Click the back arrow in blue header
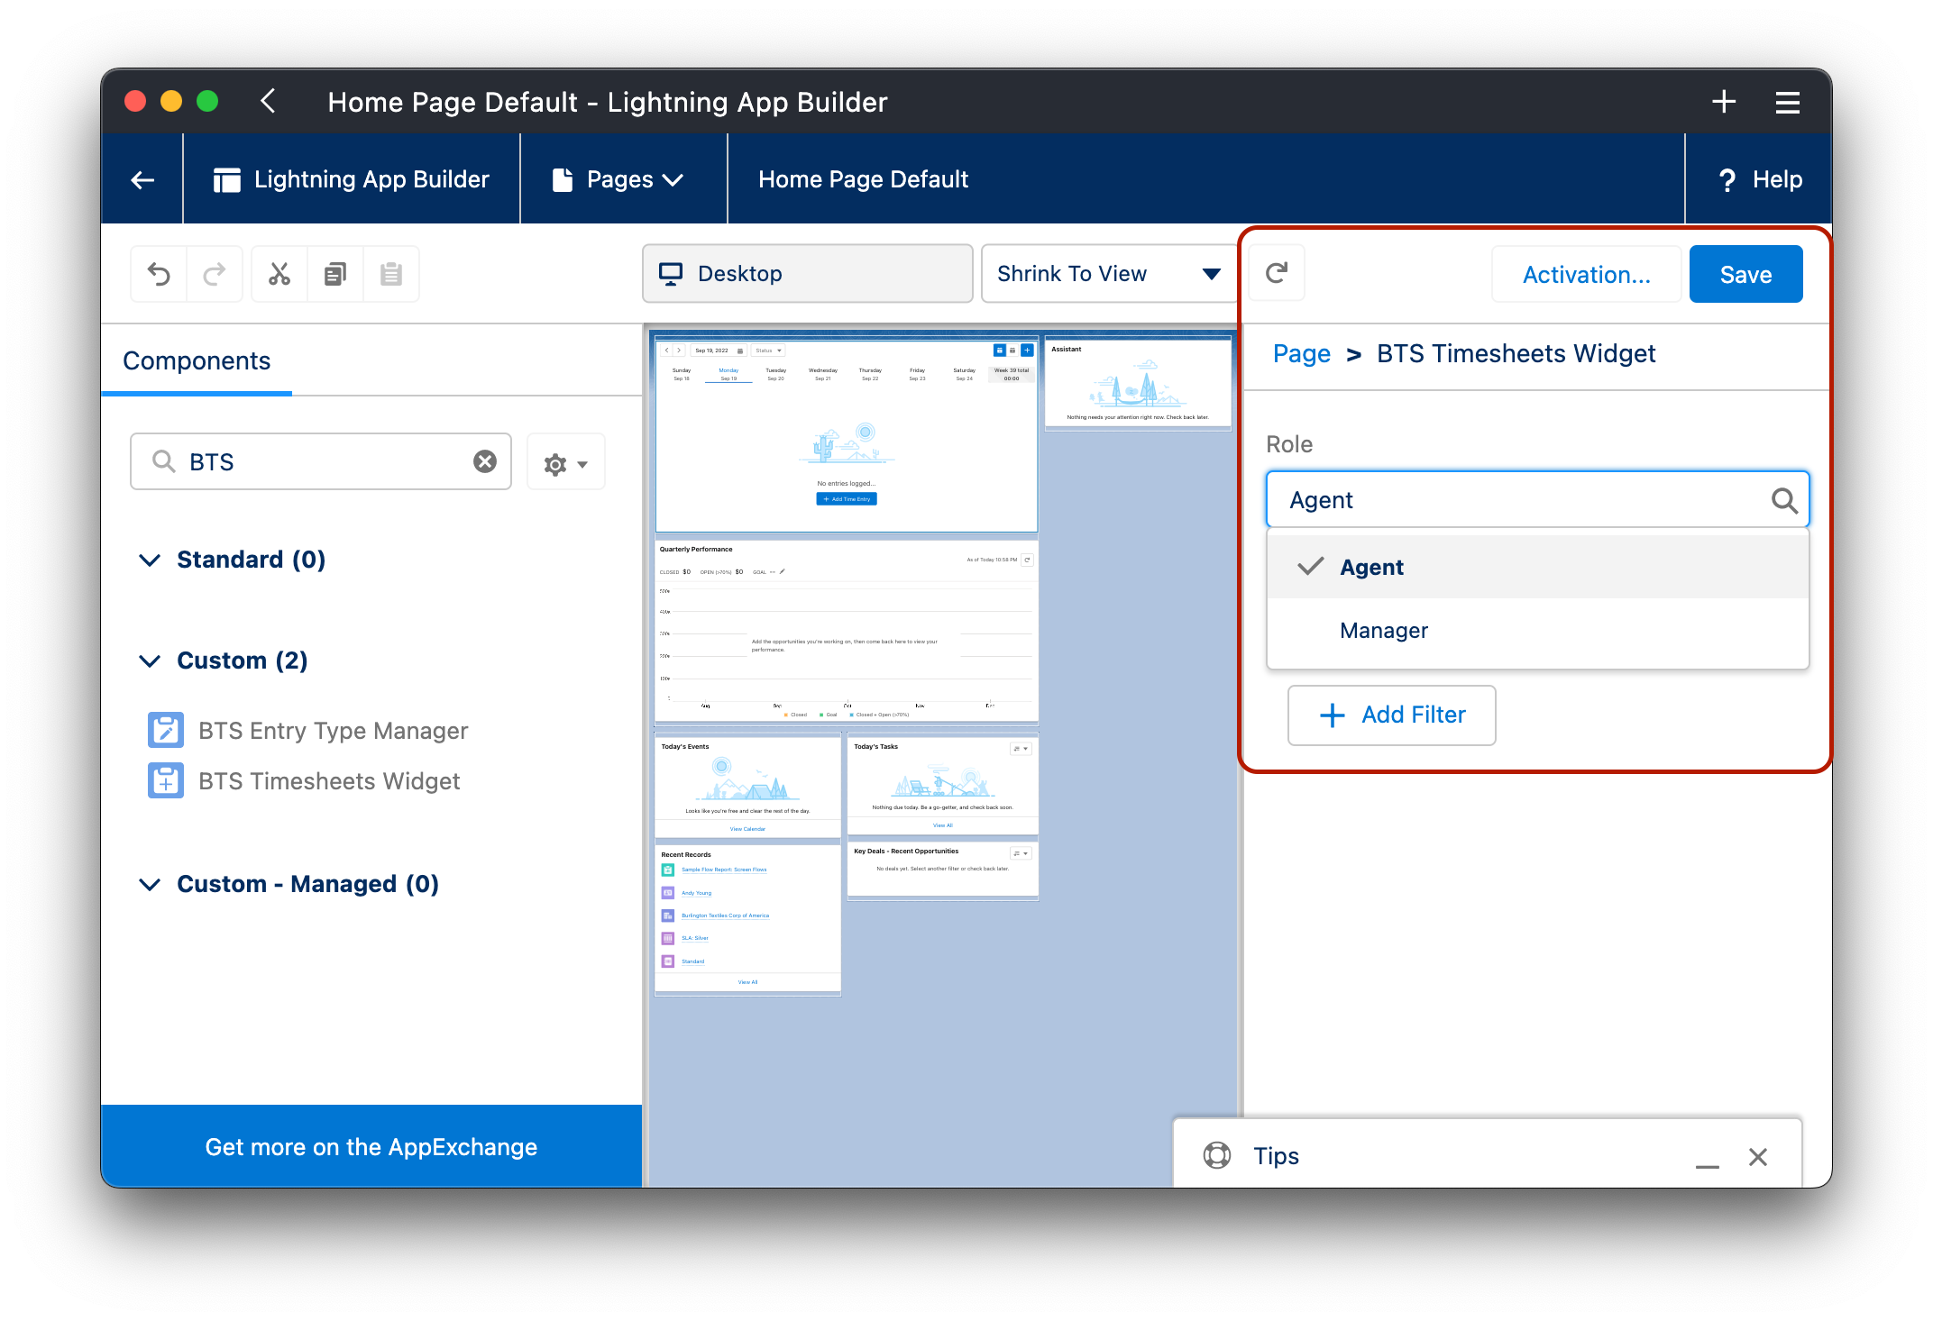1933x1321 pixels. [142, 179]
